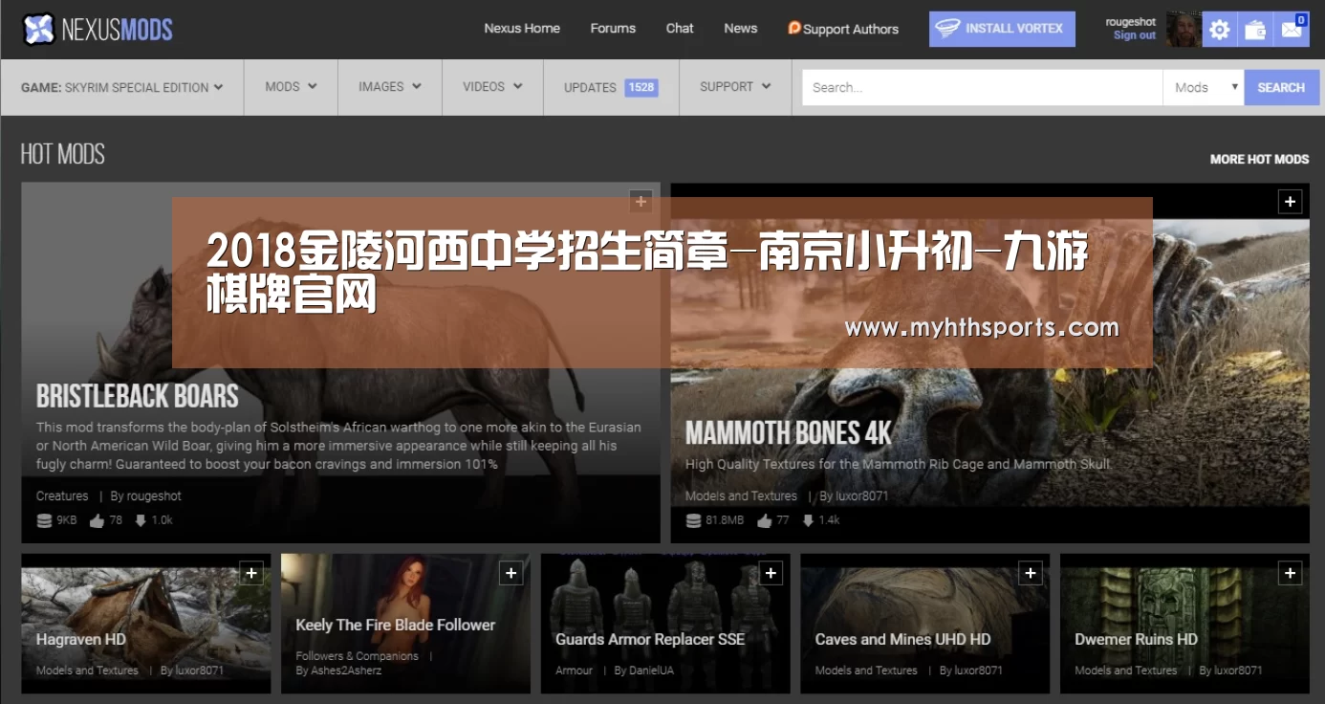Open account settings gear icon
1325x704 pixels.
(x=1220, y=30)
